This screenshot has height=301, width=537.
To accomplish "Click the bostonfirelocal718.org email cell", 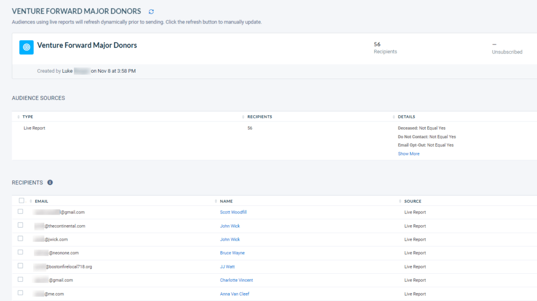I will coord(63,267).
